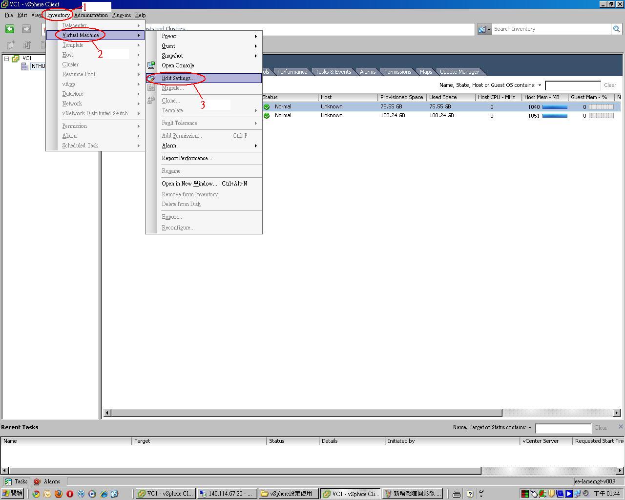Click the green Back navigation arrow

(x=10, y=29)
